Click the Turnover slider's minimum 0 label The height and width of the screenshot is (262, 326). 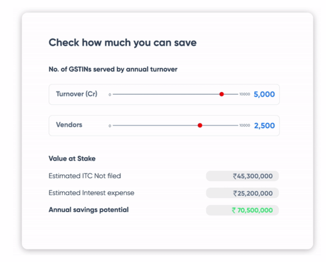[110, 95]
